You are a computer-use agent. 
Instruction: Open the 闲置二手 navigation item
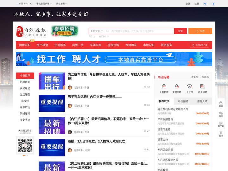click(78, 45)
